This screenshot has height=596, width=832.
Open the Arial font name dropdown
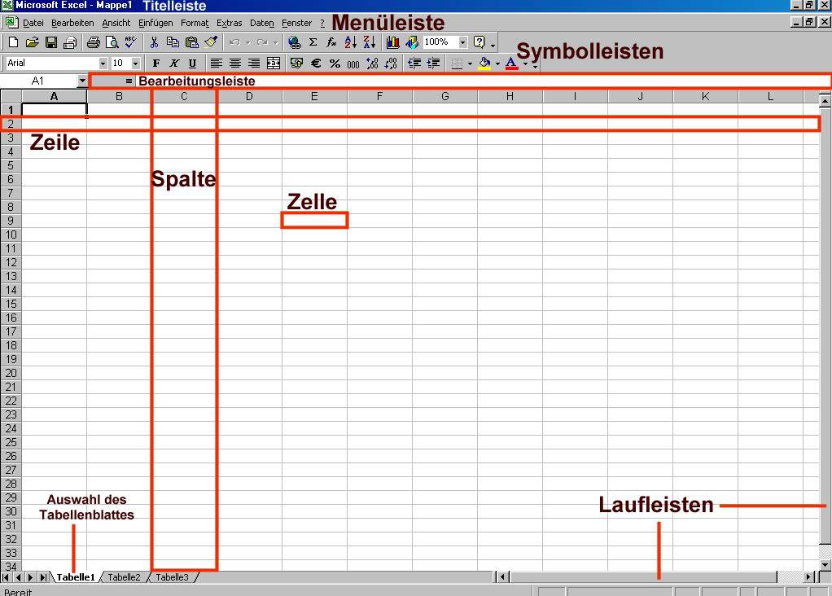103,64
